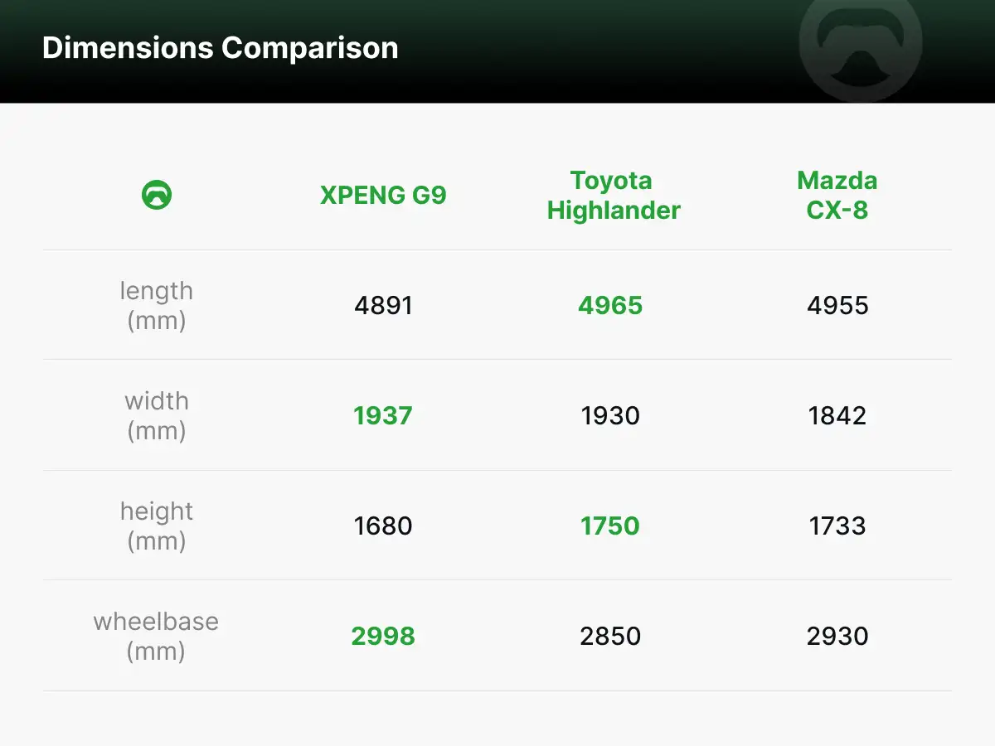Click highlighted XPENG width value 1937

tap(383, 415)
